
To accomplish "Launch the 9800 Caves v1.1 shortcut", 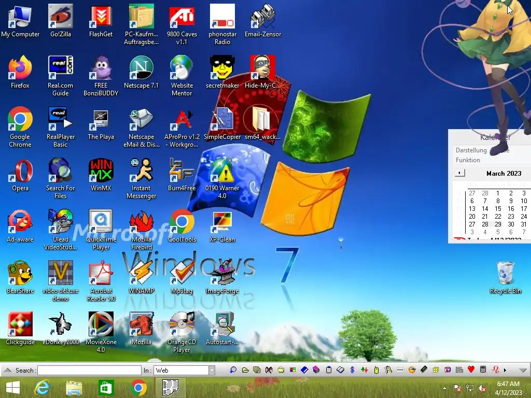I will coord(181,25).
